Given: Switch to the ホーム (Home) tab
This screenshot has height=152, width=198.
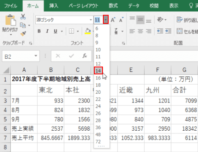Looking at the screenshot, I should coord(33,6).
